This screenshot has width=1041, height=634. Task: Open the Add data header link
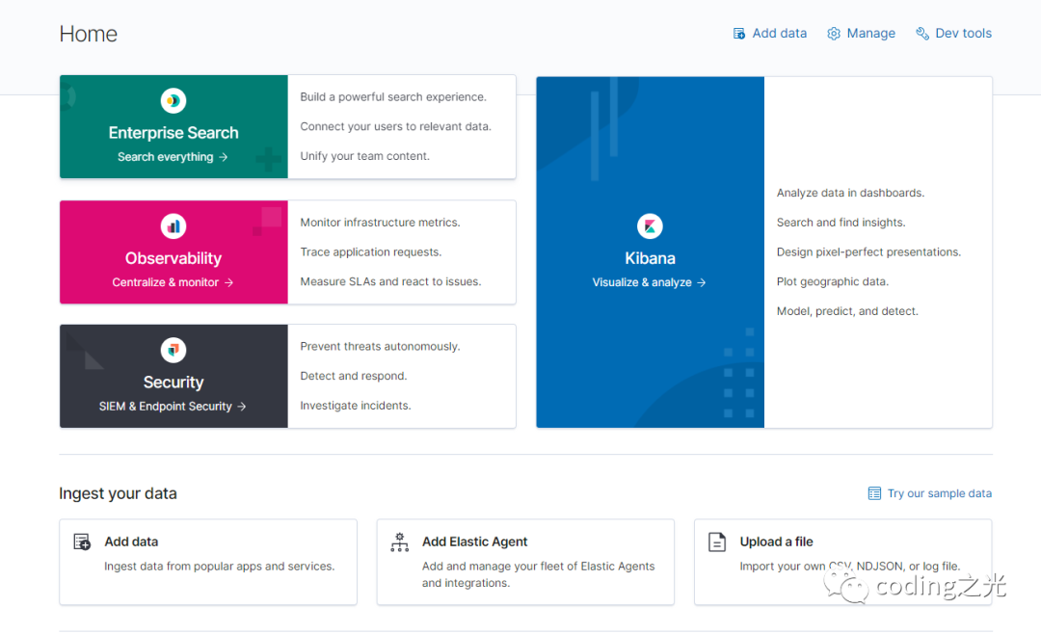point(779,33)
